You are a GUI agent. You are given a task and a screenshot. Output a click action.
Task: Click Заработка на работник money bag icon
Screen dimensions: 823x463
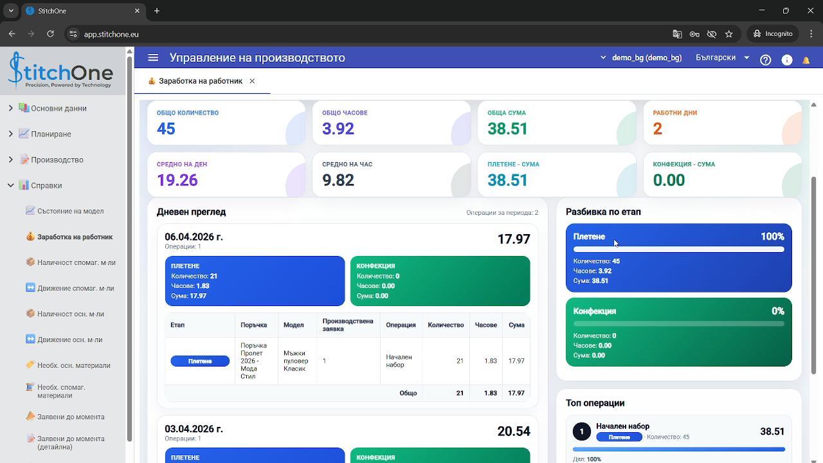(x=30, y=236)
